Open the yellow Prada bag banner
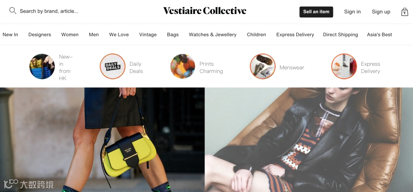413x192 pixels. point(102,140)
